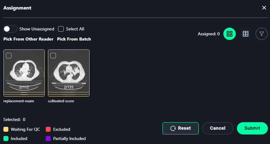Click the Reset button

[x=180, y=128]
